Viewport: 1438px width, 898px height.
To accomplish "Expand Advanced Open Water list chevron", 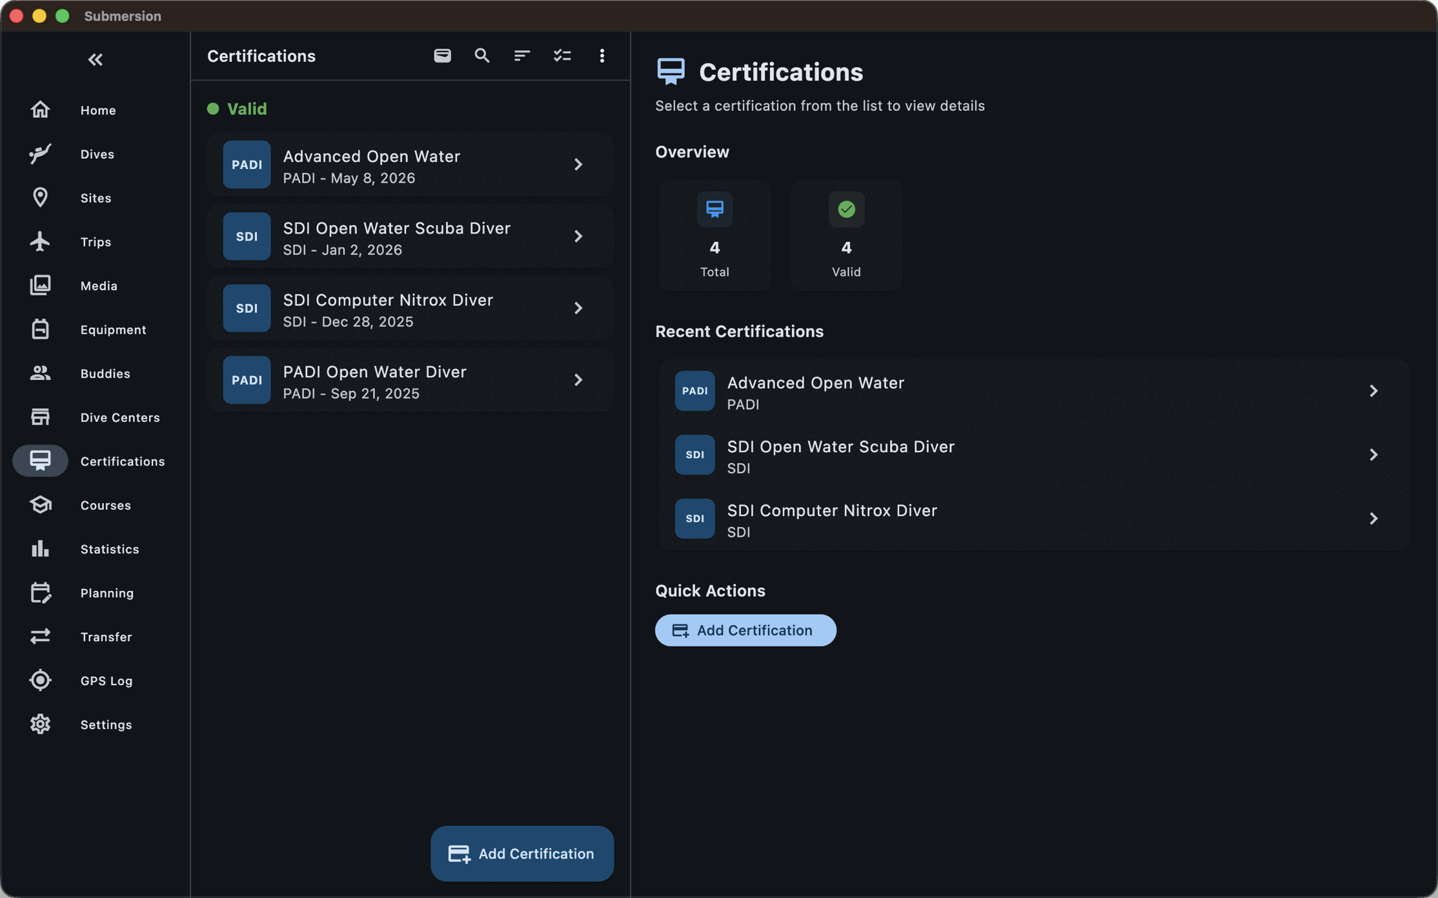I will (578, 165).
